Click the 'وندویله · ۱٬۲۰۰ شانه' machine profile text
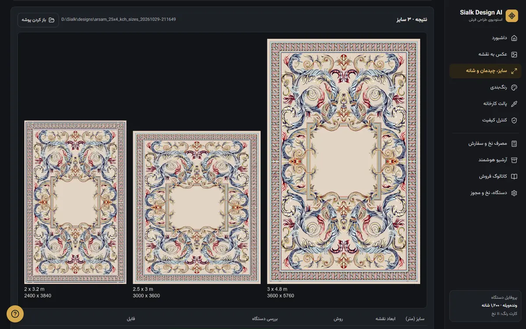Screen dimensions: 526x329 click(499, 305)
